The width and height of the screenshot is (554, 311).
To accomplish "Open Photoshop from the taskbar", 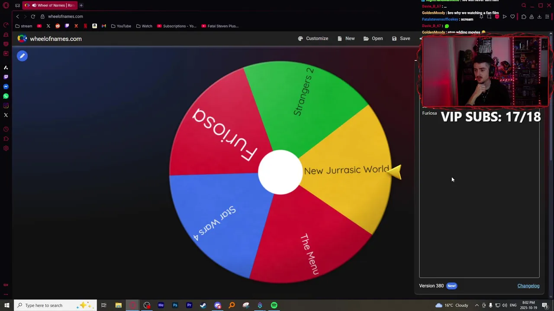I will click(175, 305).
